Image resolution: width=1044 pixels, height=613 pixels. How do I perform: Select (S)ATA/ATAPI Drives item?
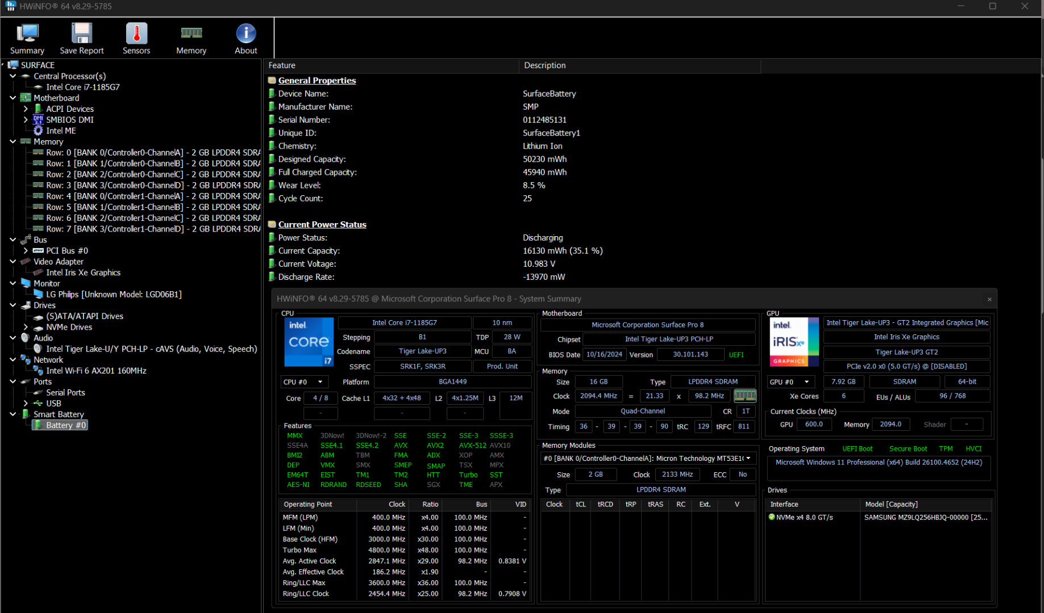[x=84, y=316]
